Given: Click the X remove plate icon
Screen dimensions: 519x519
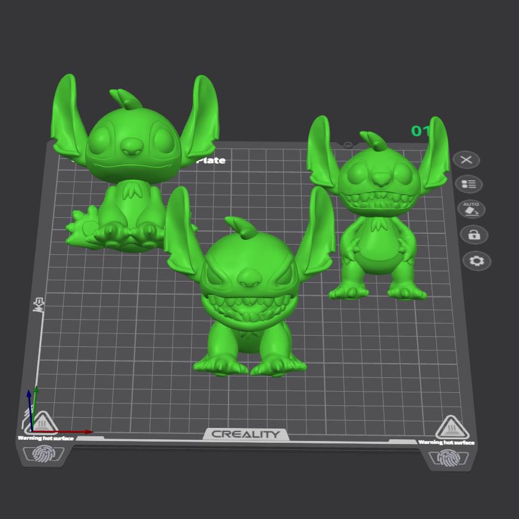Looking at the screenshot, I should coord(466,160).
